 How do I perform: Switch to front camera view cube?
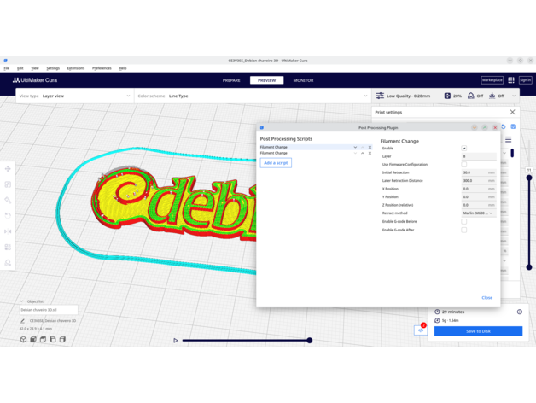click(33, 339)
